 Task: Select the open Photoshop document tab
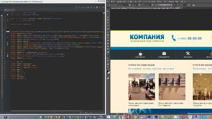pyautogui.click(x=147, y=8)
